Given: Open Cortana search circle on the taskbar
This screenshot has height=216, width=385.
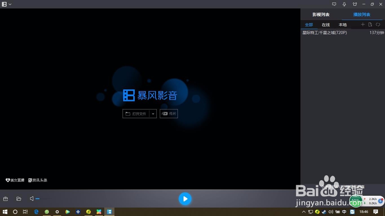Looking at the screenshot, I should [x=15, y=212].
